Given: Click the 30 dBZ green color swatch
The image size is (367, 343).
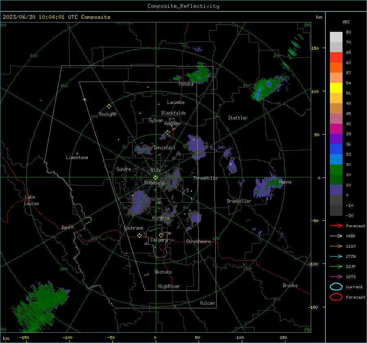Looking at the screenshot, I should [x=336, y=170].
